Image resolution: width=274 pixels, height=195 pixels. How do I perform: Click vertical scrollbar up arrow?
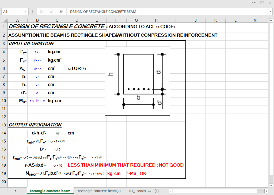click(x=271, y=20)
